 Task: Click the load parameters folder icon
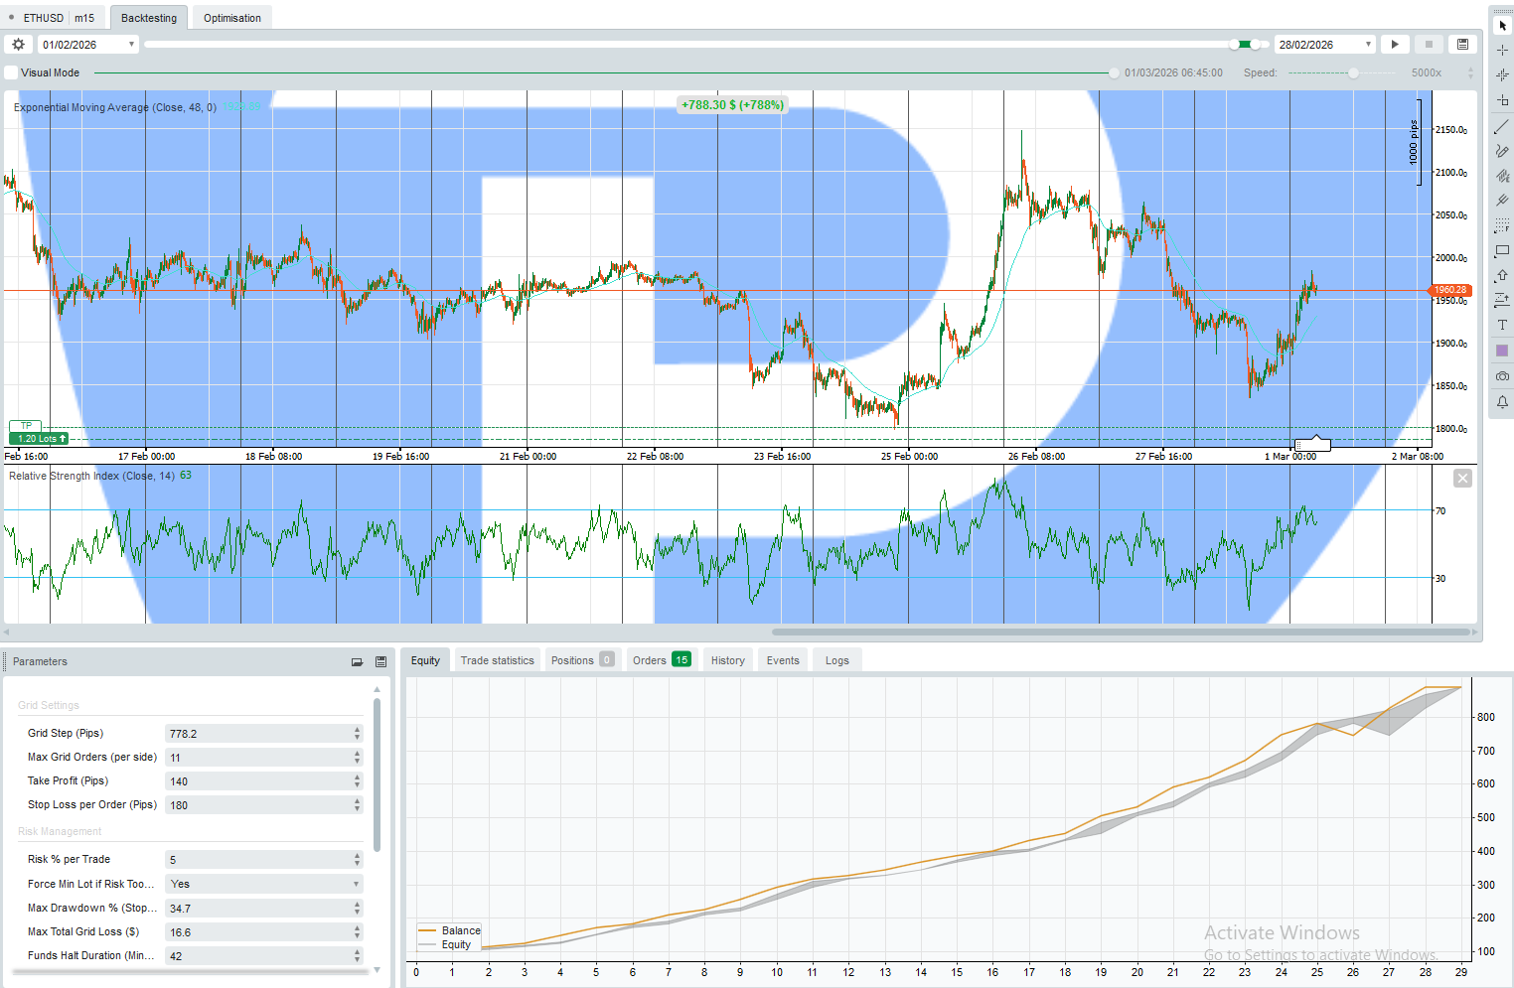pyautogui.click(x=357, y=662)
